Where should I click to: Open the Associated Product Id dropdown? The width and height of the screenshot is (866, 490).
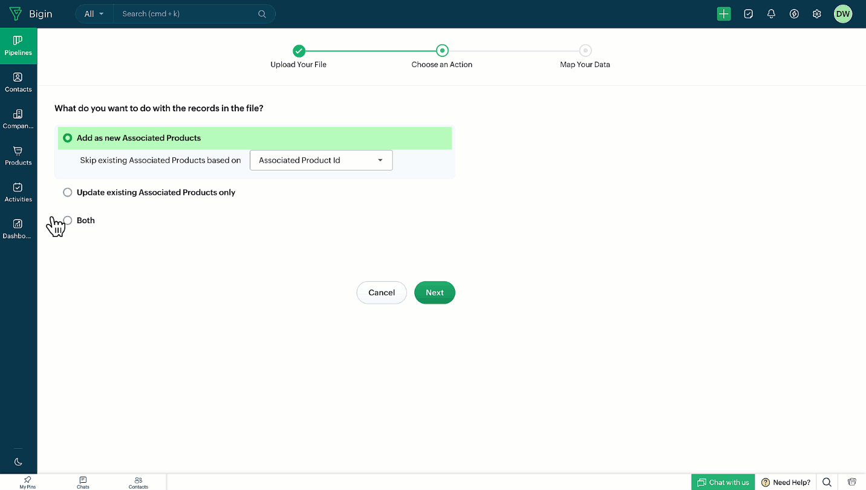(321, 160)
